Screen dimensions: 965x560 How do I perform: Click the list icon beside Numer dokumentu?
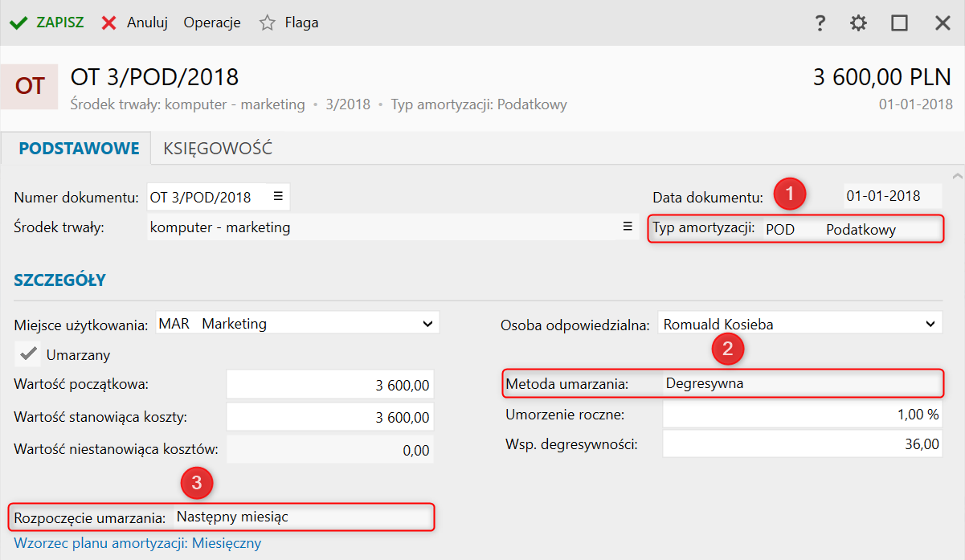click(x=278, y=196)
